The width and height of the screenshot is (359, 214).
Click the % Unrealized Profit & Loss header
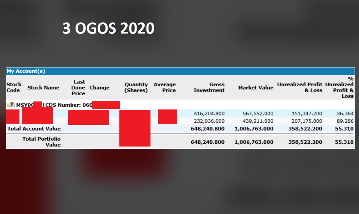click(339, 87)
